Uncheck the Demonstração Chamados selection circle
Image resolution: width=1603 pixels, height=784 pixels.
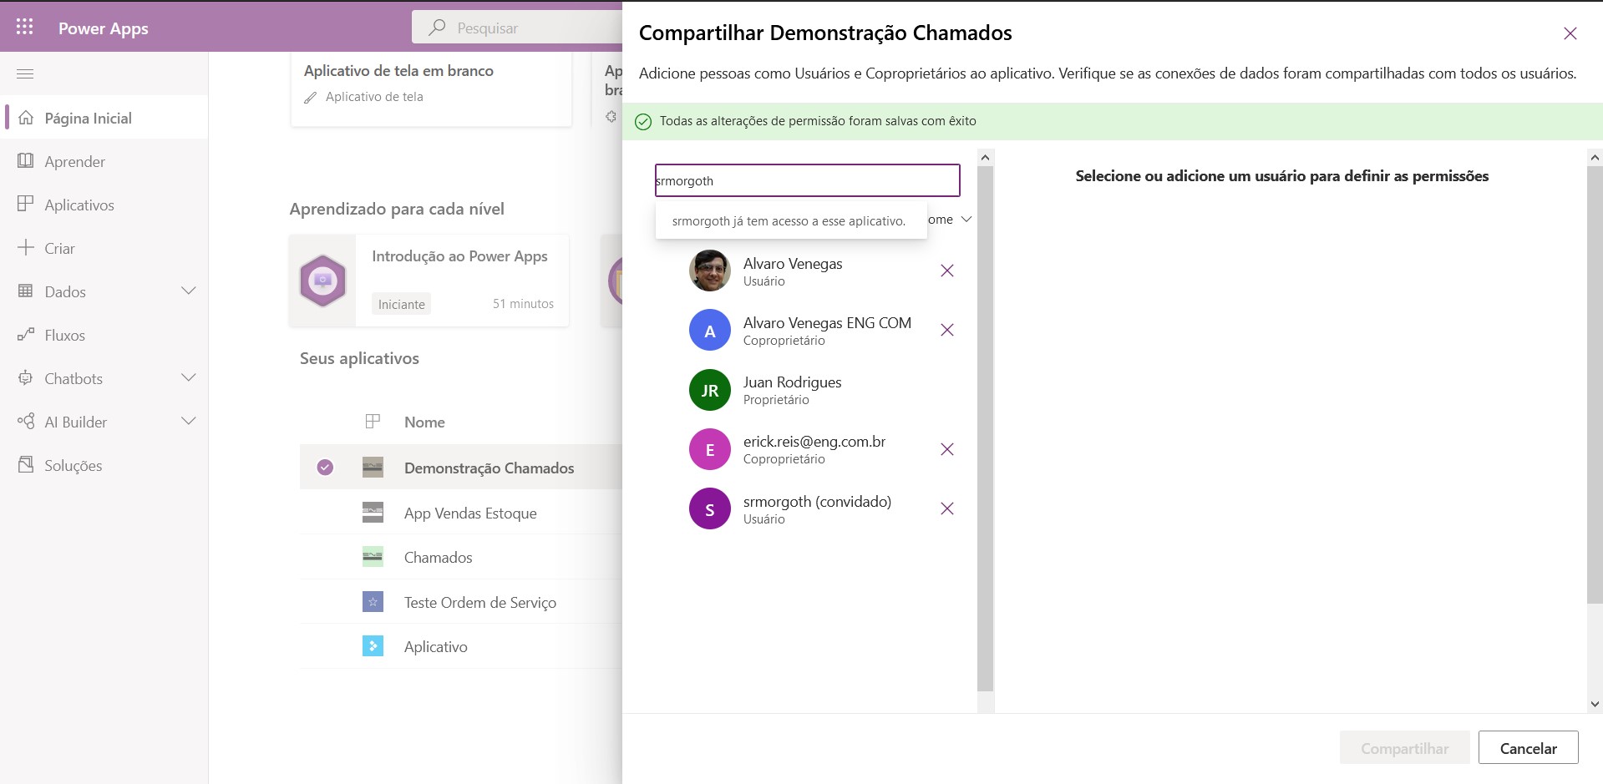point(325,468)
